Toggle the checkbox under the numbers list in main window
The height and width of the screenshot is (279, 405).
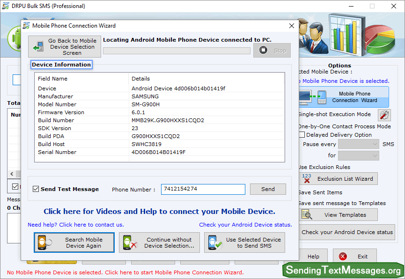click(15, 186)
